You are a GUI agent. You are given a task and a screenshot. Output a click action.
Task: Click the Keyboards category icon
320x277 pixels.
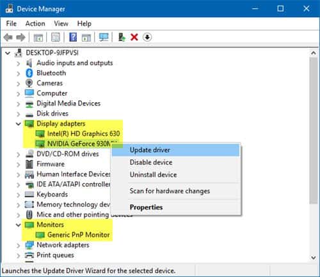point(29,195)
